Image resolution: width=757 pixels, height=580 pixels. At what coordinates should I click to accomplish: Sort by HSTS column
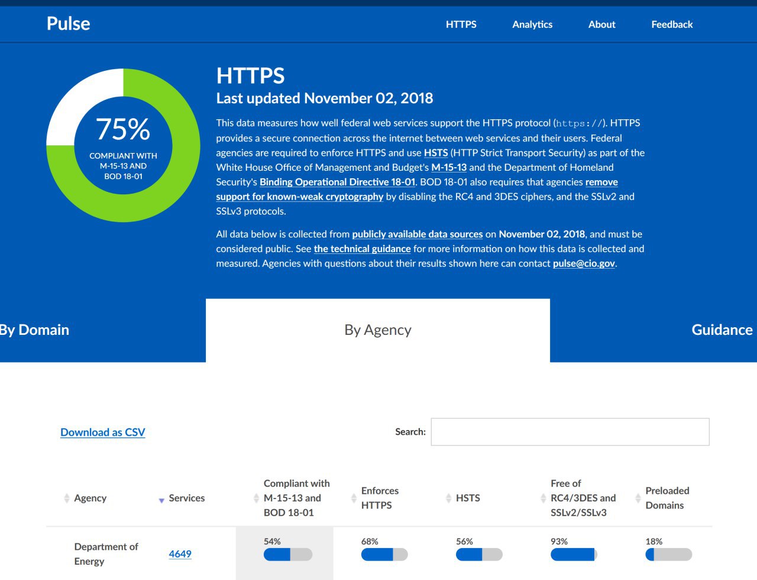tap(467, 498)
